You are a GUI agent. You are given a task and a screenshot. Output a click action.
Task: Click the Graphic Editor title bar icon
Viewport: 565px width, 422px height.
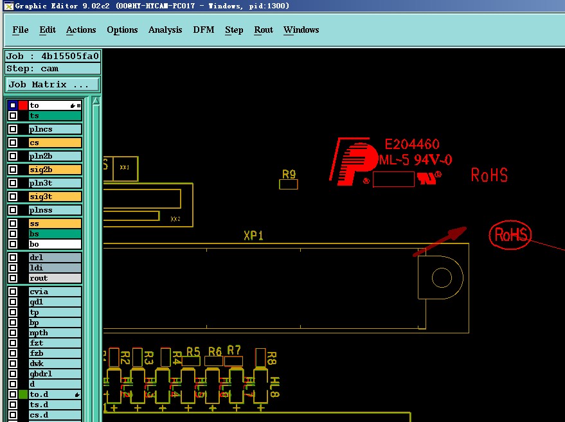click(8, 6)
